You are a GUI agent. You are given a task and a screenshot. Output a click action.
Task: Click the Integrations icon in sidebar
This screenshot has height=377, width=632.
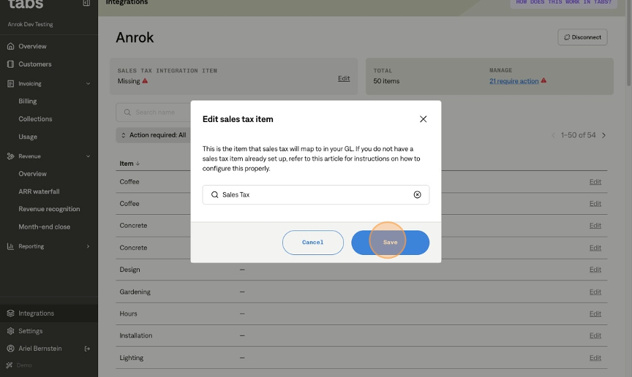point(10,313)
